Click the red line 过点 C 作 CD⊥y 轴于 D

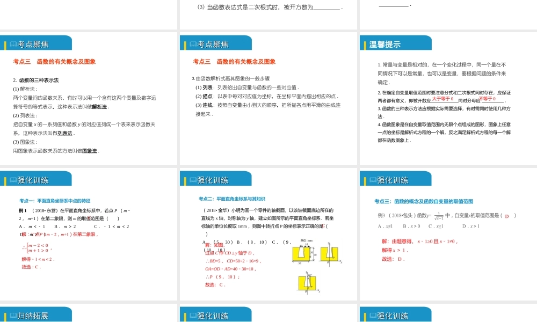229,253
